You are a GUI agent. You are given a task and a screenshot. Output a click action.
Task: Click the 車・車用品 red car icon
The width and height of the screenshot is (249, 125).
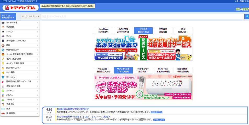[3, 114]
